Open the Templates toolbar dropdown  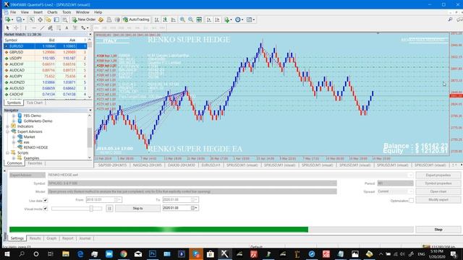coord(250,19)
